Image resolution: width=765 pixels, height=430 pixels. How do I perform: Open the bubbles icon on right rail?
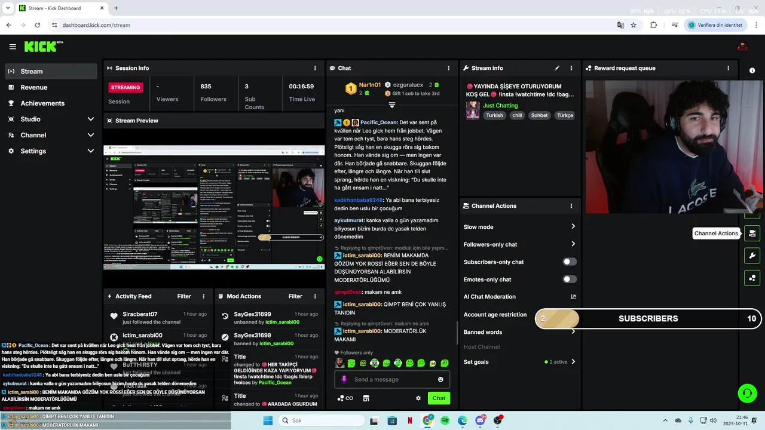click(752, 278)
